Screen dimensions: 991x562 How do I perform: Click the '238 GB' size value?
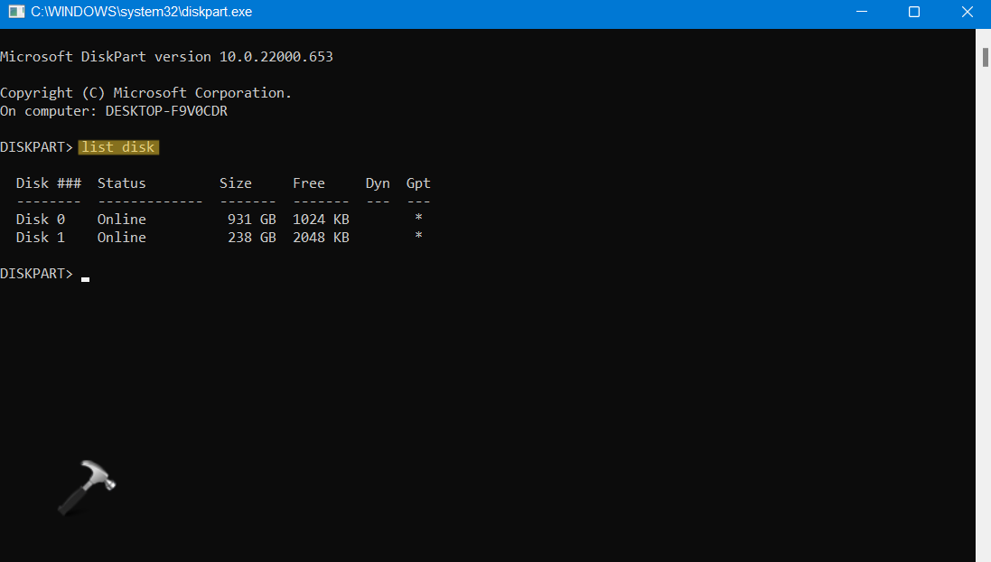251,238
